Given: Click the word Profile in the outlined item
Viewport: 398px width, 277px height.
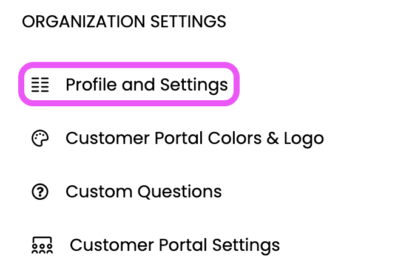Looking at the screenshot, I should point(92,84).
